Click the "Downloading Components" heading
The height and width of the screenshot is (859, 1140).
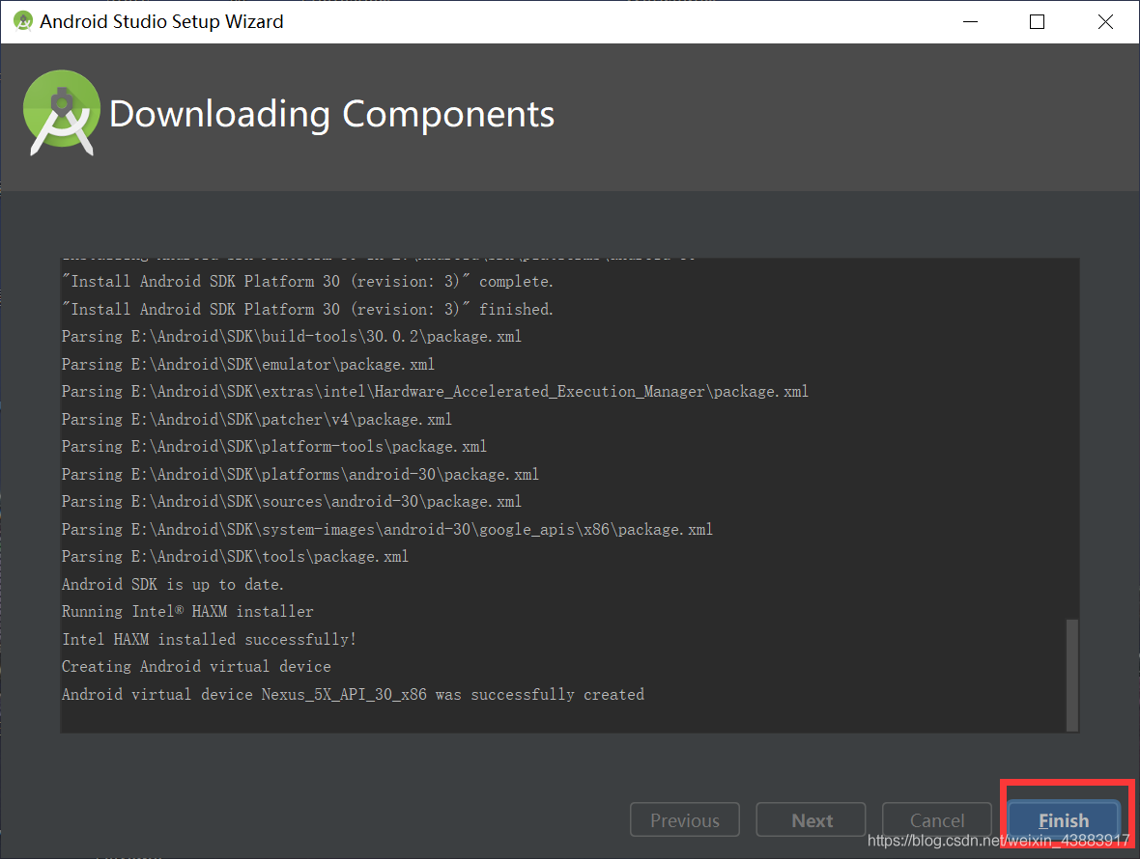point(331,114)
